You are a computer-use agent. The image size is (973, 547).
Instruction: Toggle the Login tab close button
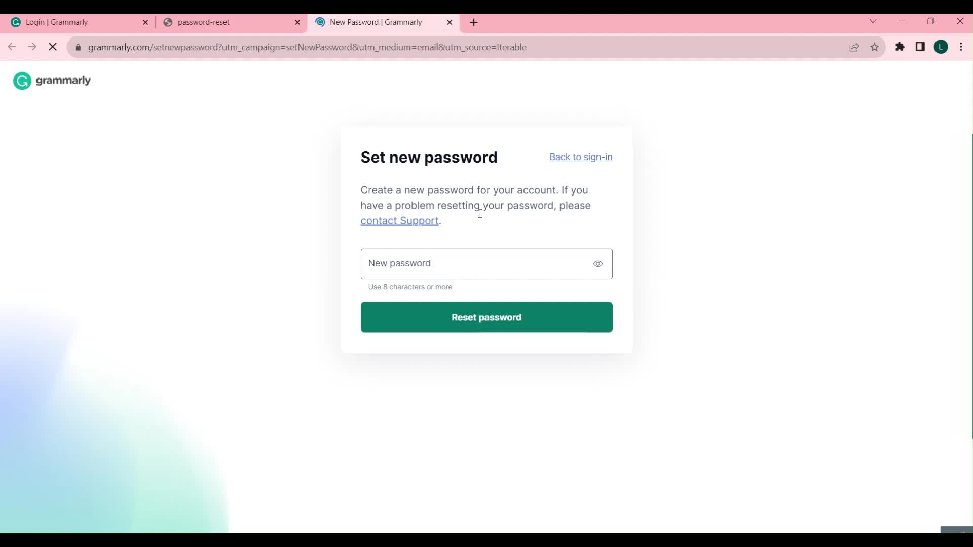pyautogui.click(x=145, y=22)
